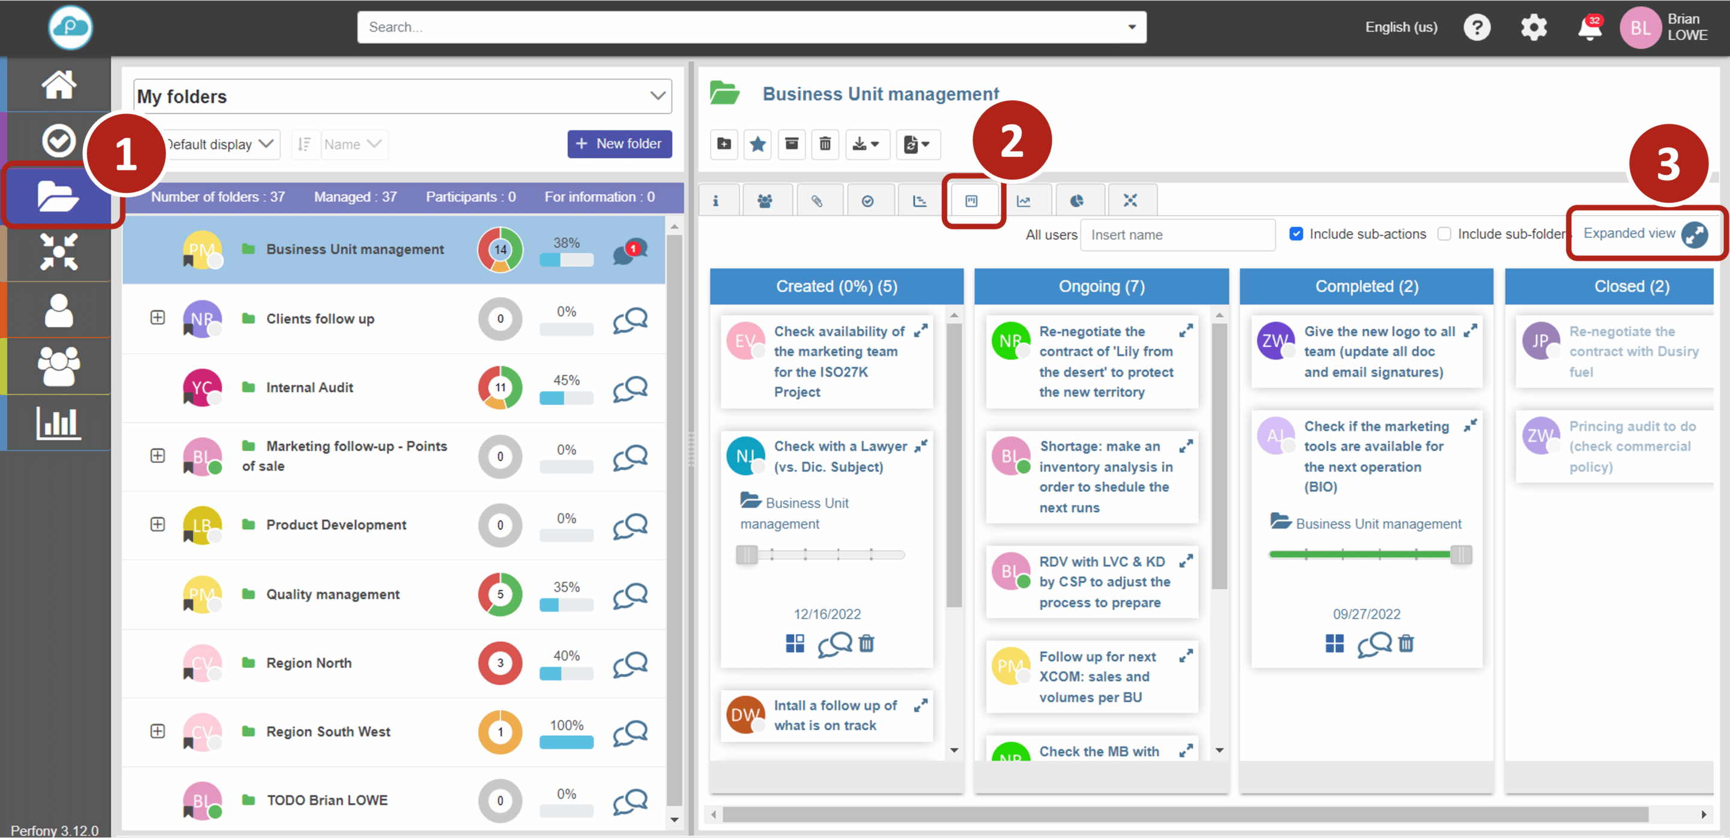
Task: Expand the Clients follow up folder tree
Action: [157, 318]
